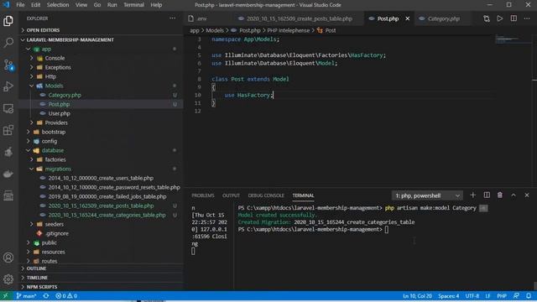The height and width of the screenshot is (302, 537).
Task: Click the Explorer more actions ellipsis
Action: click(x=172, y=18)
